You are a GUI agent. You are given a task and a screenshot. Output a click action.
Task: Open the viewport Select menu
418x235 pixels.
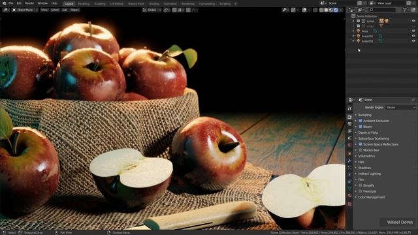point(55,10)
